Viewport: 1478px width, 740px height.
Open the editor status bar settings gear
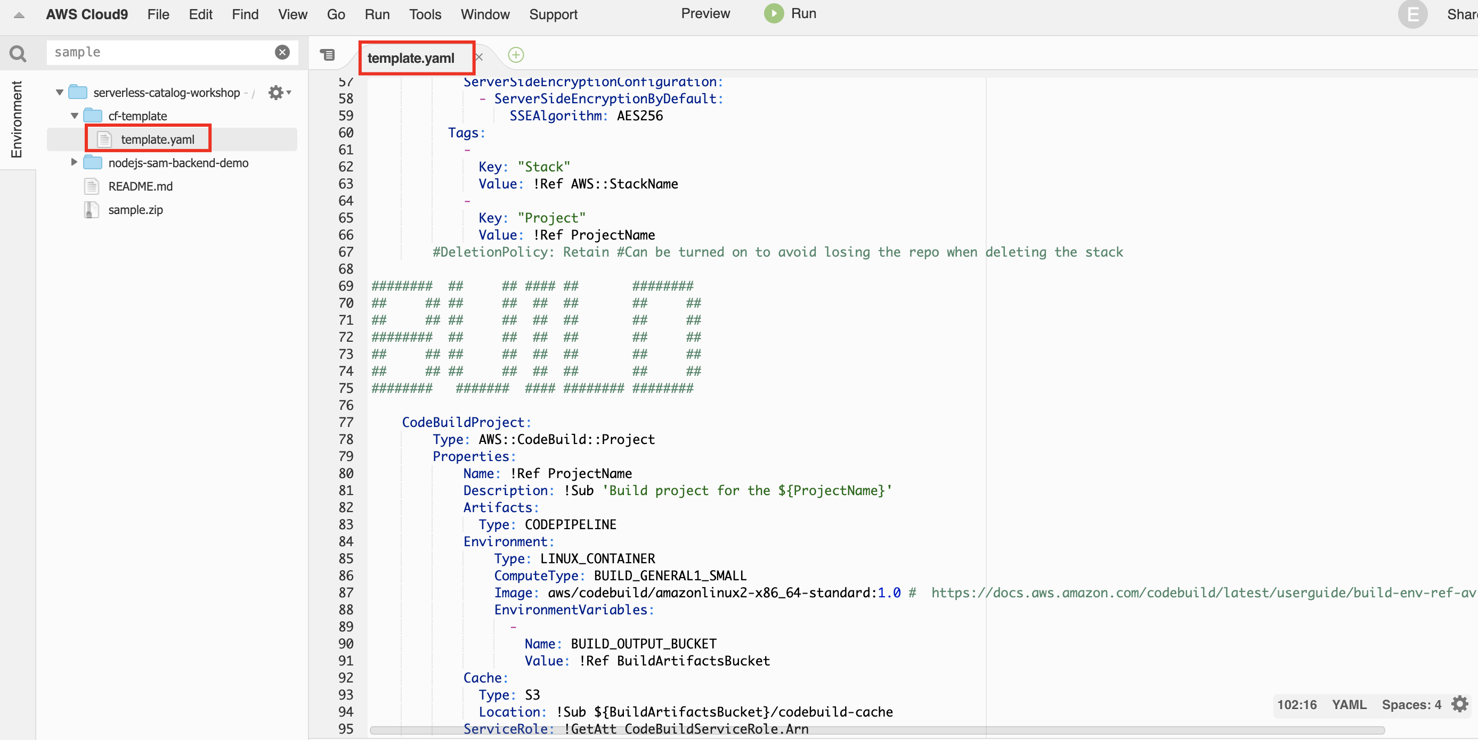pyautogui.click(x=1459, y=703)
